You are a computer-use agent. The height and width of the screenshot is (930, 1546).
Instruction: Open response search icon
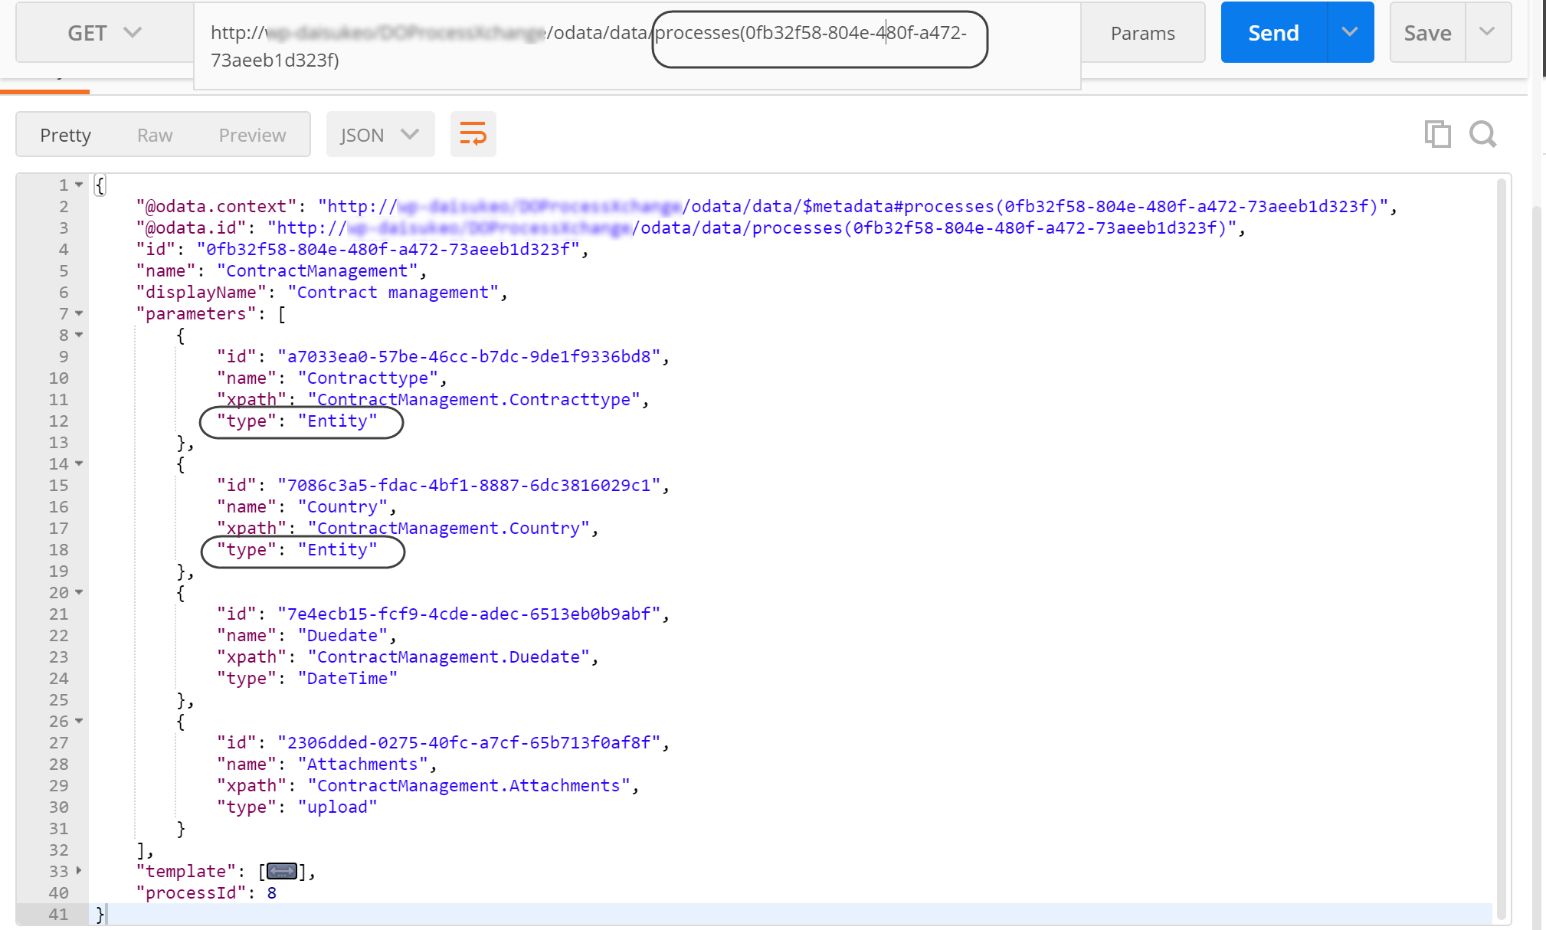1483,134
